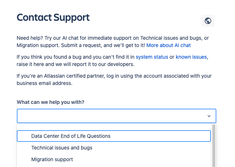
Task: Pick the 'Migration support' option
Action: pyautogui.click(x=52, y=159)
